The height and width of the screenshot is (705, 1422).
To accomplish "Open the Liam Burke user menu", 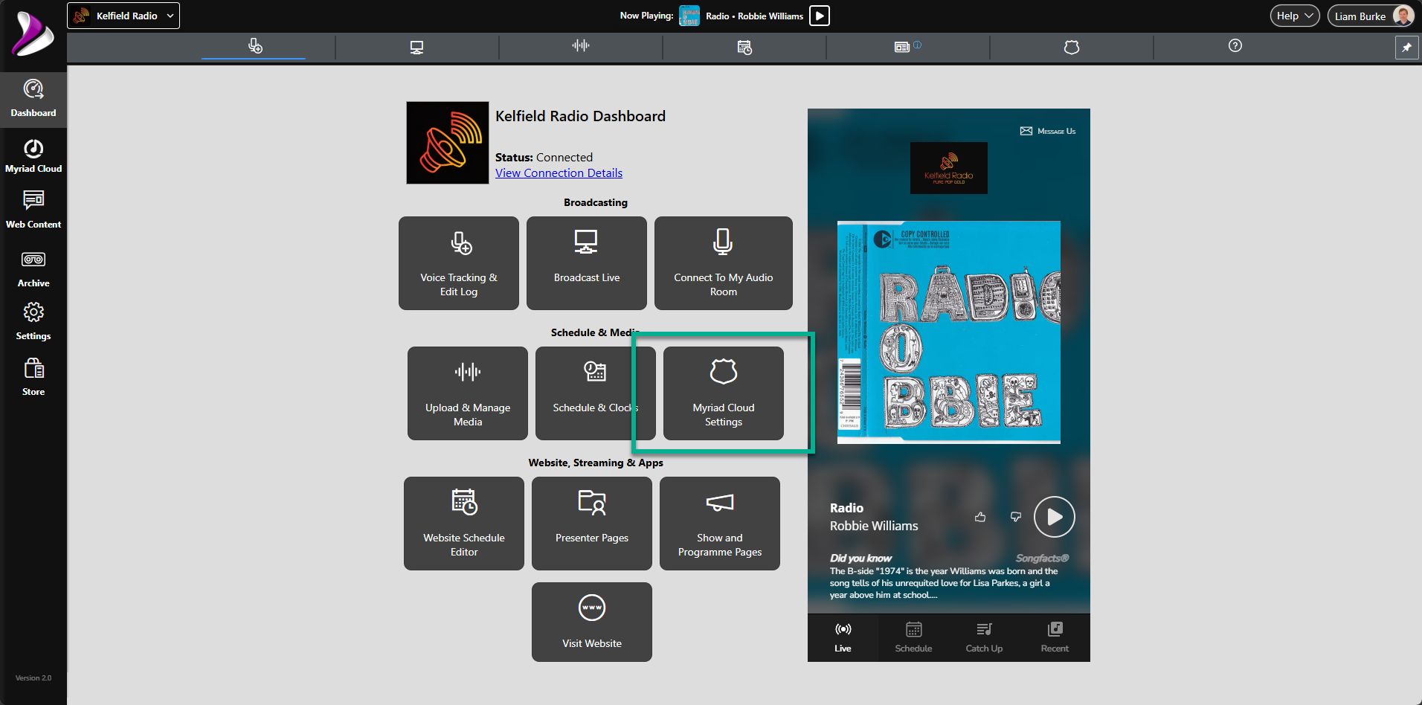I will point(1371,16).
